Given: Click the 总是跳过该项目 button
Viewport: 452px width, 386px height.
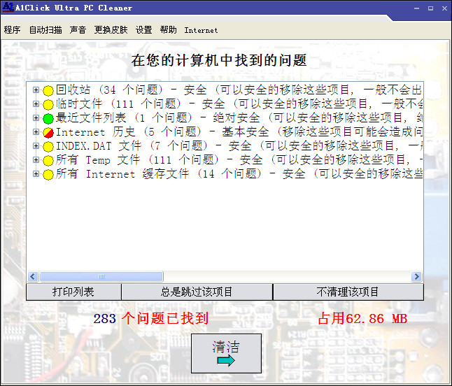Looking at the screenshot, I should 197,292.
